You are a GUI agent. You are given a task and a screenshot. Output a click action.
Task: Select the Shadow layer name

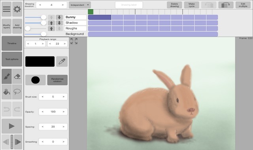76,23
